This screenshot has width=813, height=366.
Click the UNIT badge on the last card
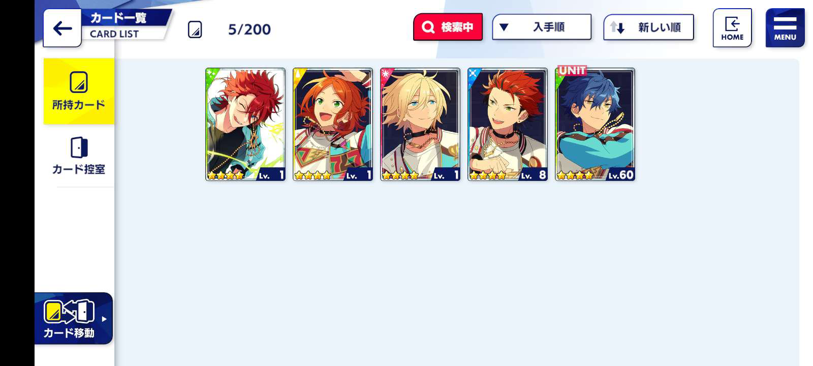[x=572, y=71]
